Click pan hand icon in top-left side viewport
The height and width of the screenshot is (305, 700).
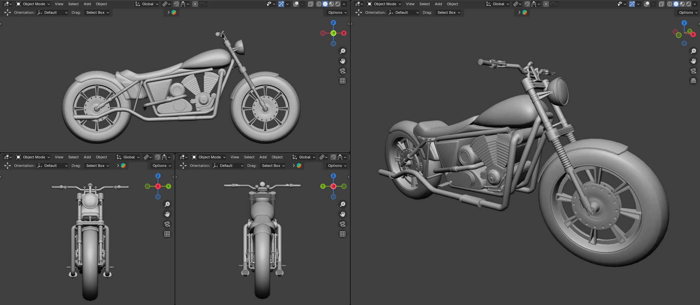tap(343, 61)
